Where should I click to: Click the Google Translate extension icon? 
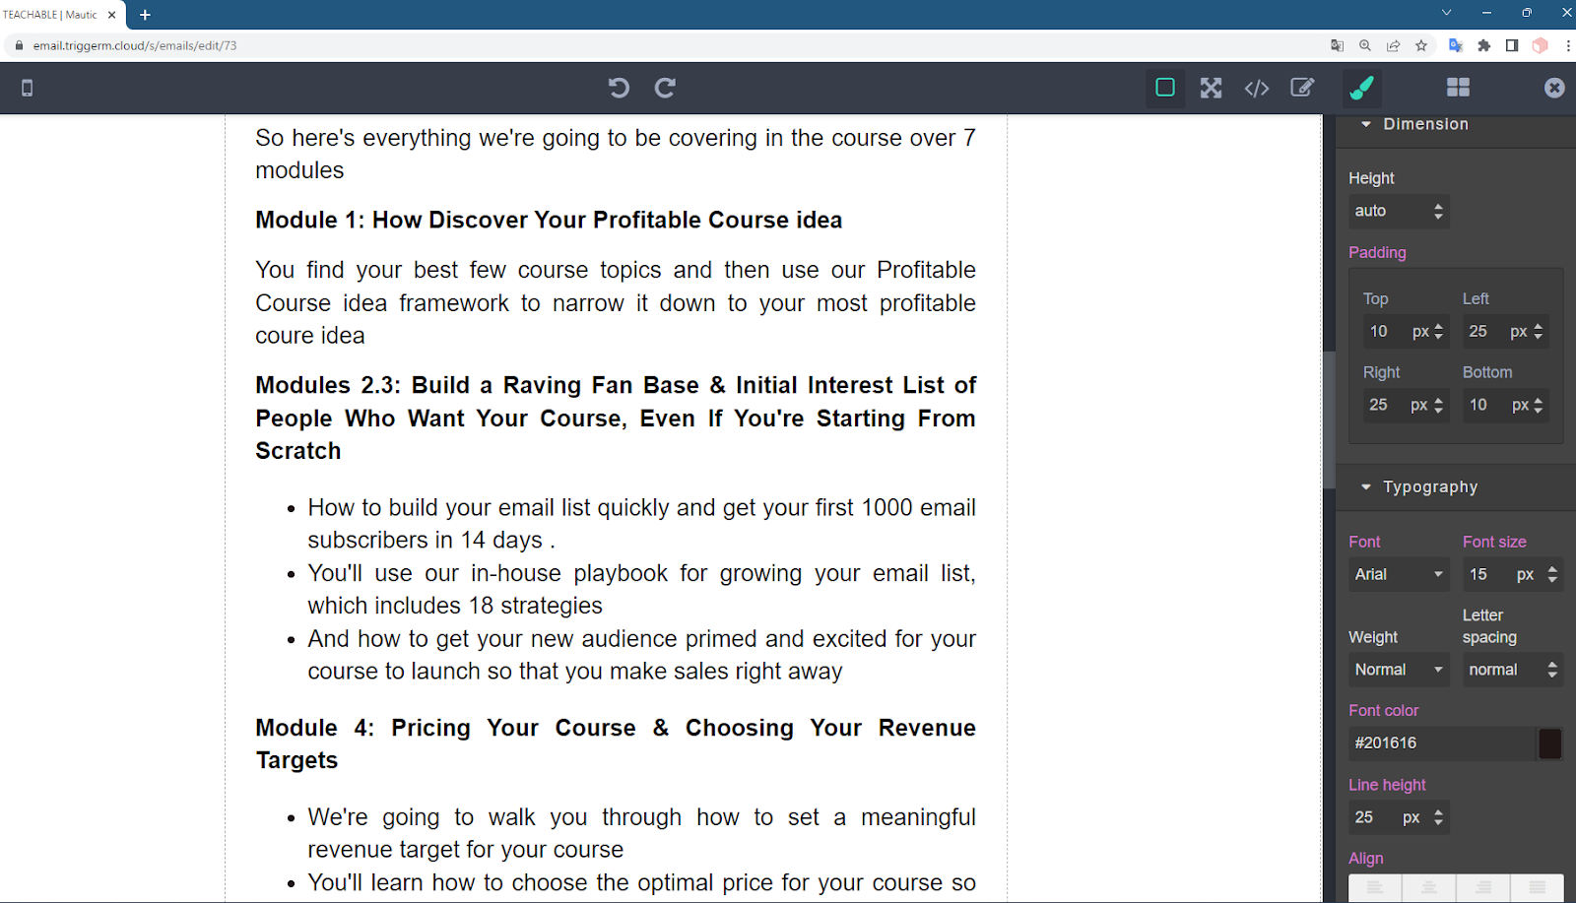[x=1456, y=45]
